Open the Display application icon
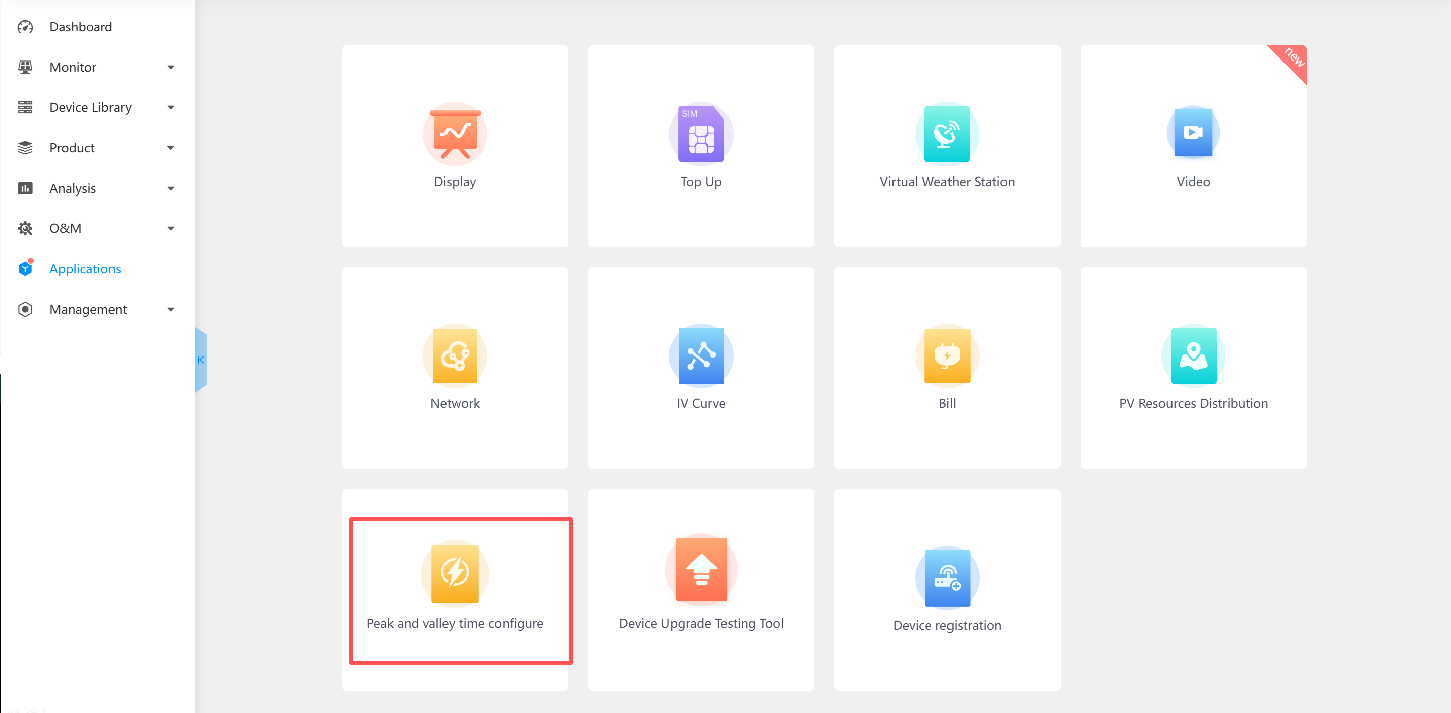 (x=455, y=135)
